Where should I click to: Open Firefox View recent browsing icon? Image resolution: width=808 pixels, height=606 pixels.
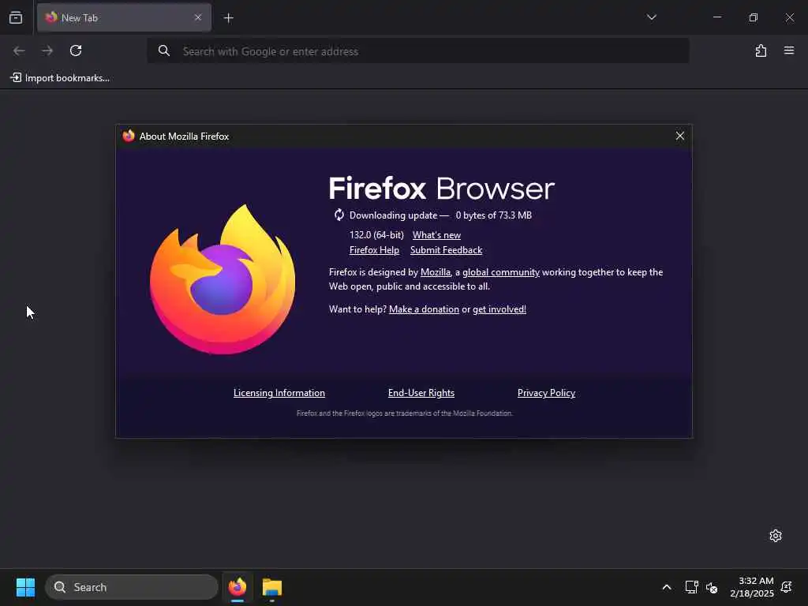click(16, 17)
